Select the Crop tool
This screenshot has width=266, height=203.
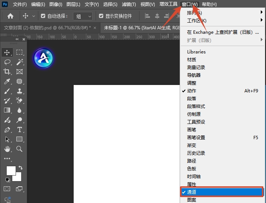[x=7, y=72]
